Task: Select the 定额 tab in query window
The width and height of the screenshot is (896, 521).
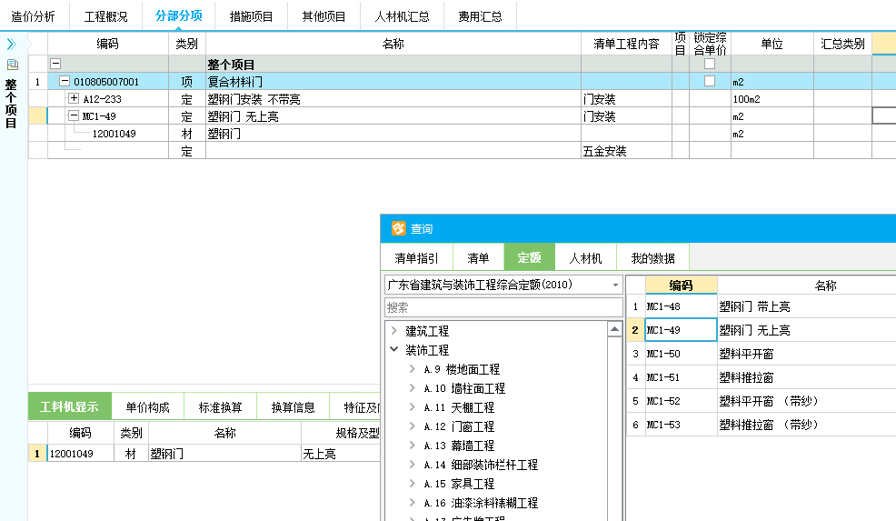Action: tap(529, 257)
